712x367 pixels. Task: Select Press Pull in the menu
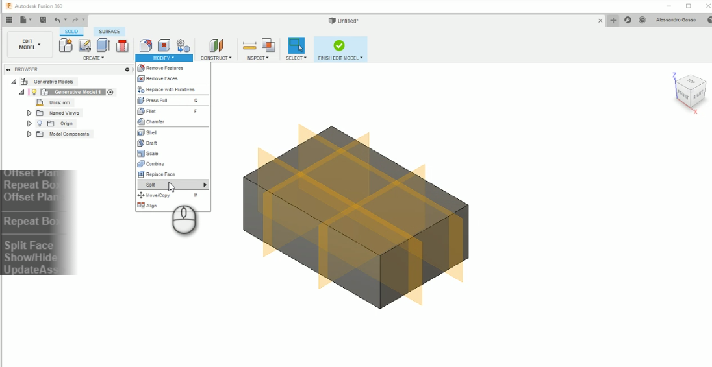point(173,100)
